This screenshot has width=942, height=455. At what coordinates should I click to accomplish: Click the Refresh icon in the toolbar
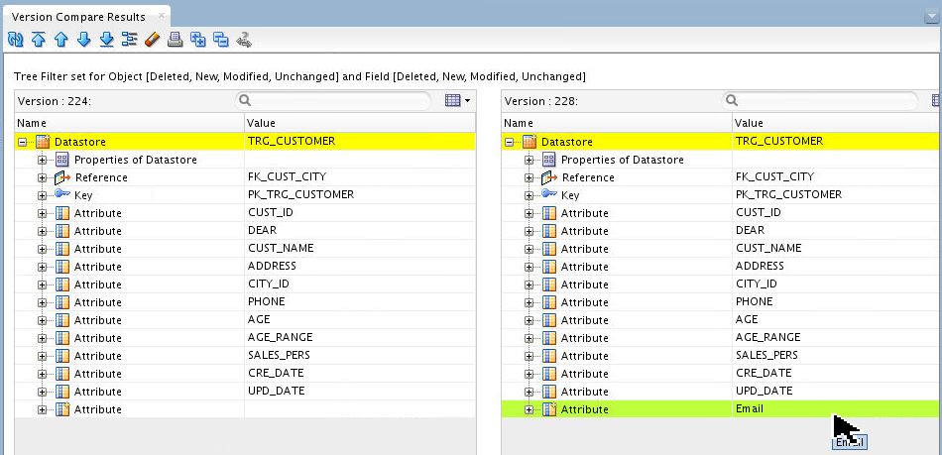15,40
